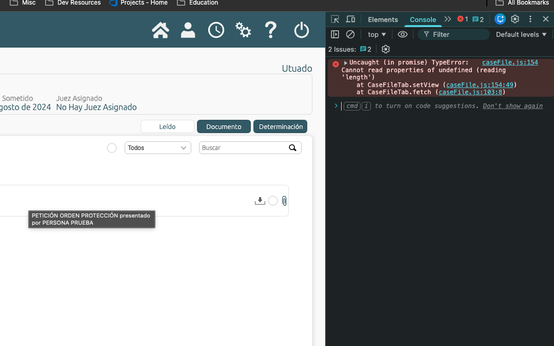
Task: Click the Utuado region text
Action: coord(297,69)
